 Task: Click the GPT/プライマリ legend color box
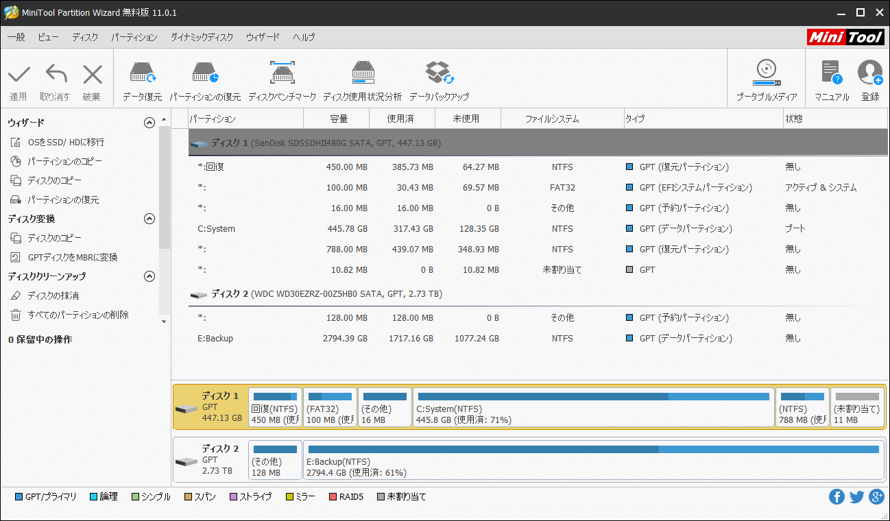point(19,496)
